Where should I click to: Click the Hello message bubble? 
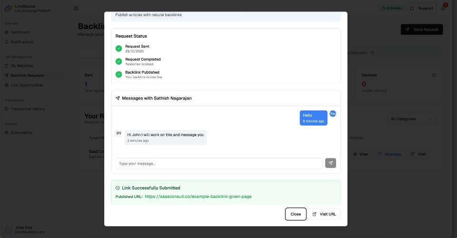tap(313, 118)
